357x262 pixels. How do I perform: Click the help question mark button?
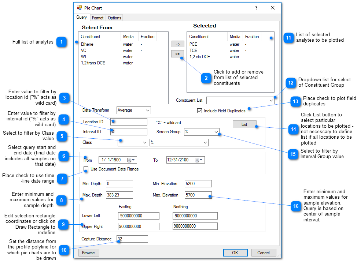pyautogui.click(x=256, y=8)
